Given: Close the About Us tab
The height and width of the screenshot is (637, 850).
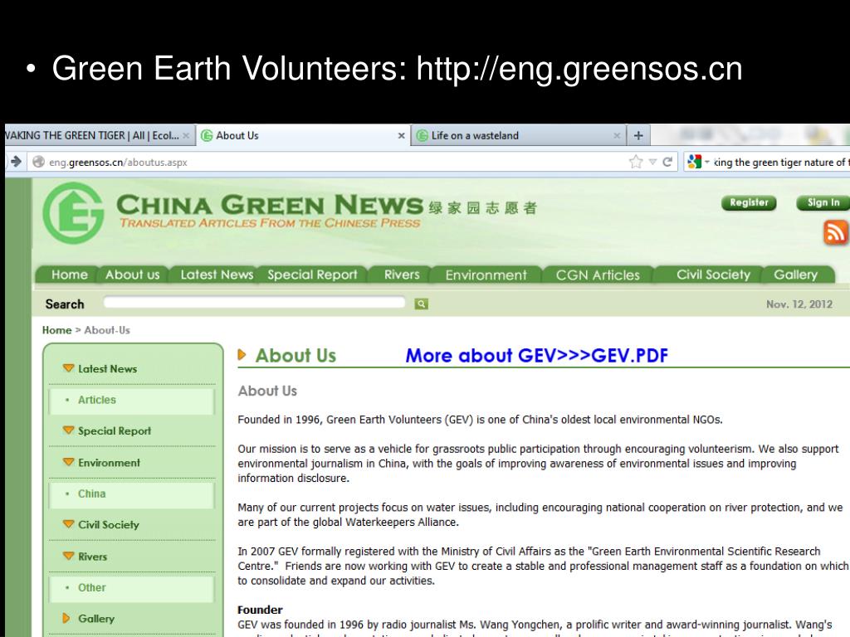Looking at the screenshot, I should pyautogui.click(x=401, y=136).
